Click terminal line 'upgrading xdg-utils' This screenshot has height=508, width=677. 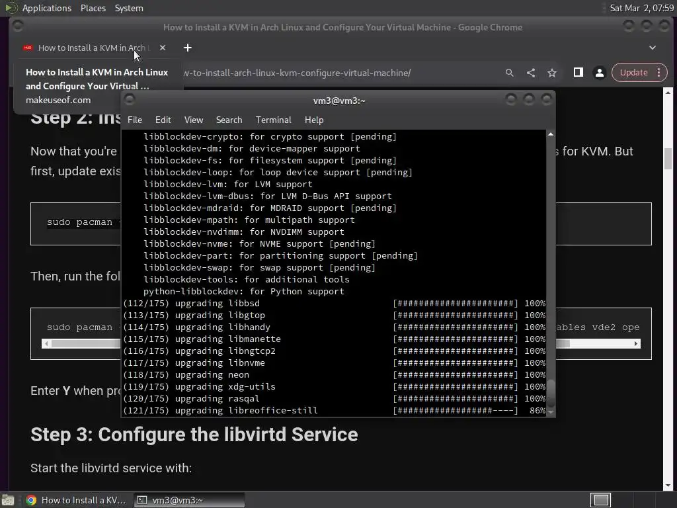225,386
